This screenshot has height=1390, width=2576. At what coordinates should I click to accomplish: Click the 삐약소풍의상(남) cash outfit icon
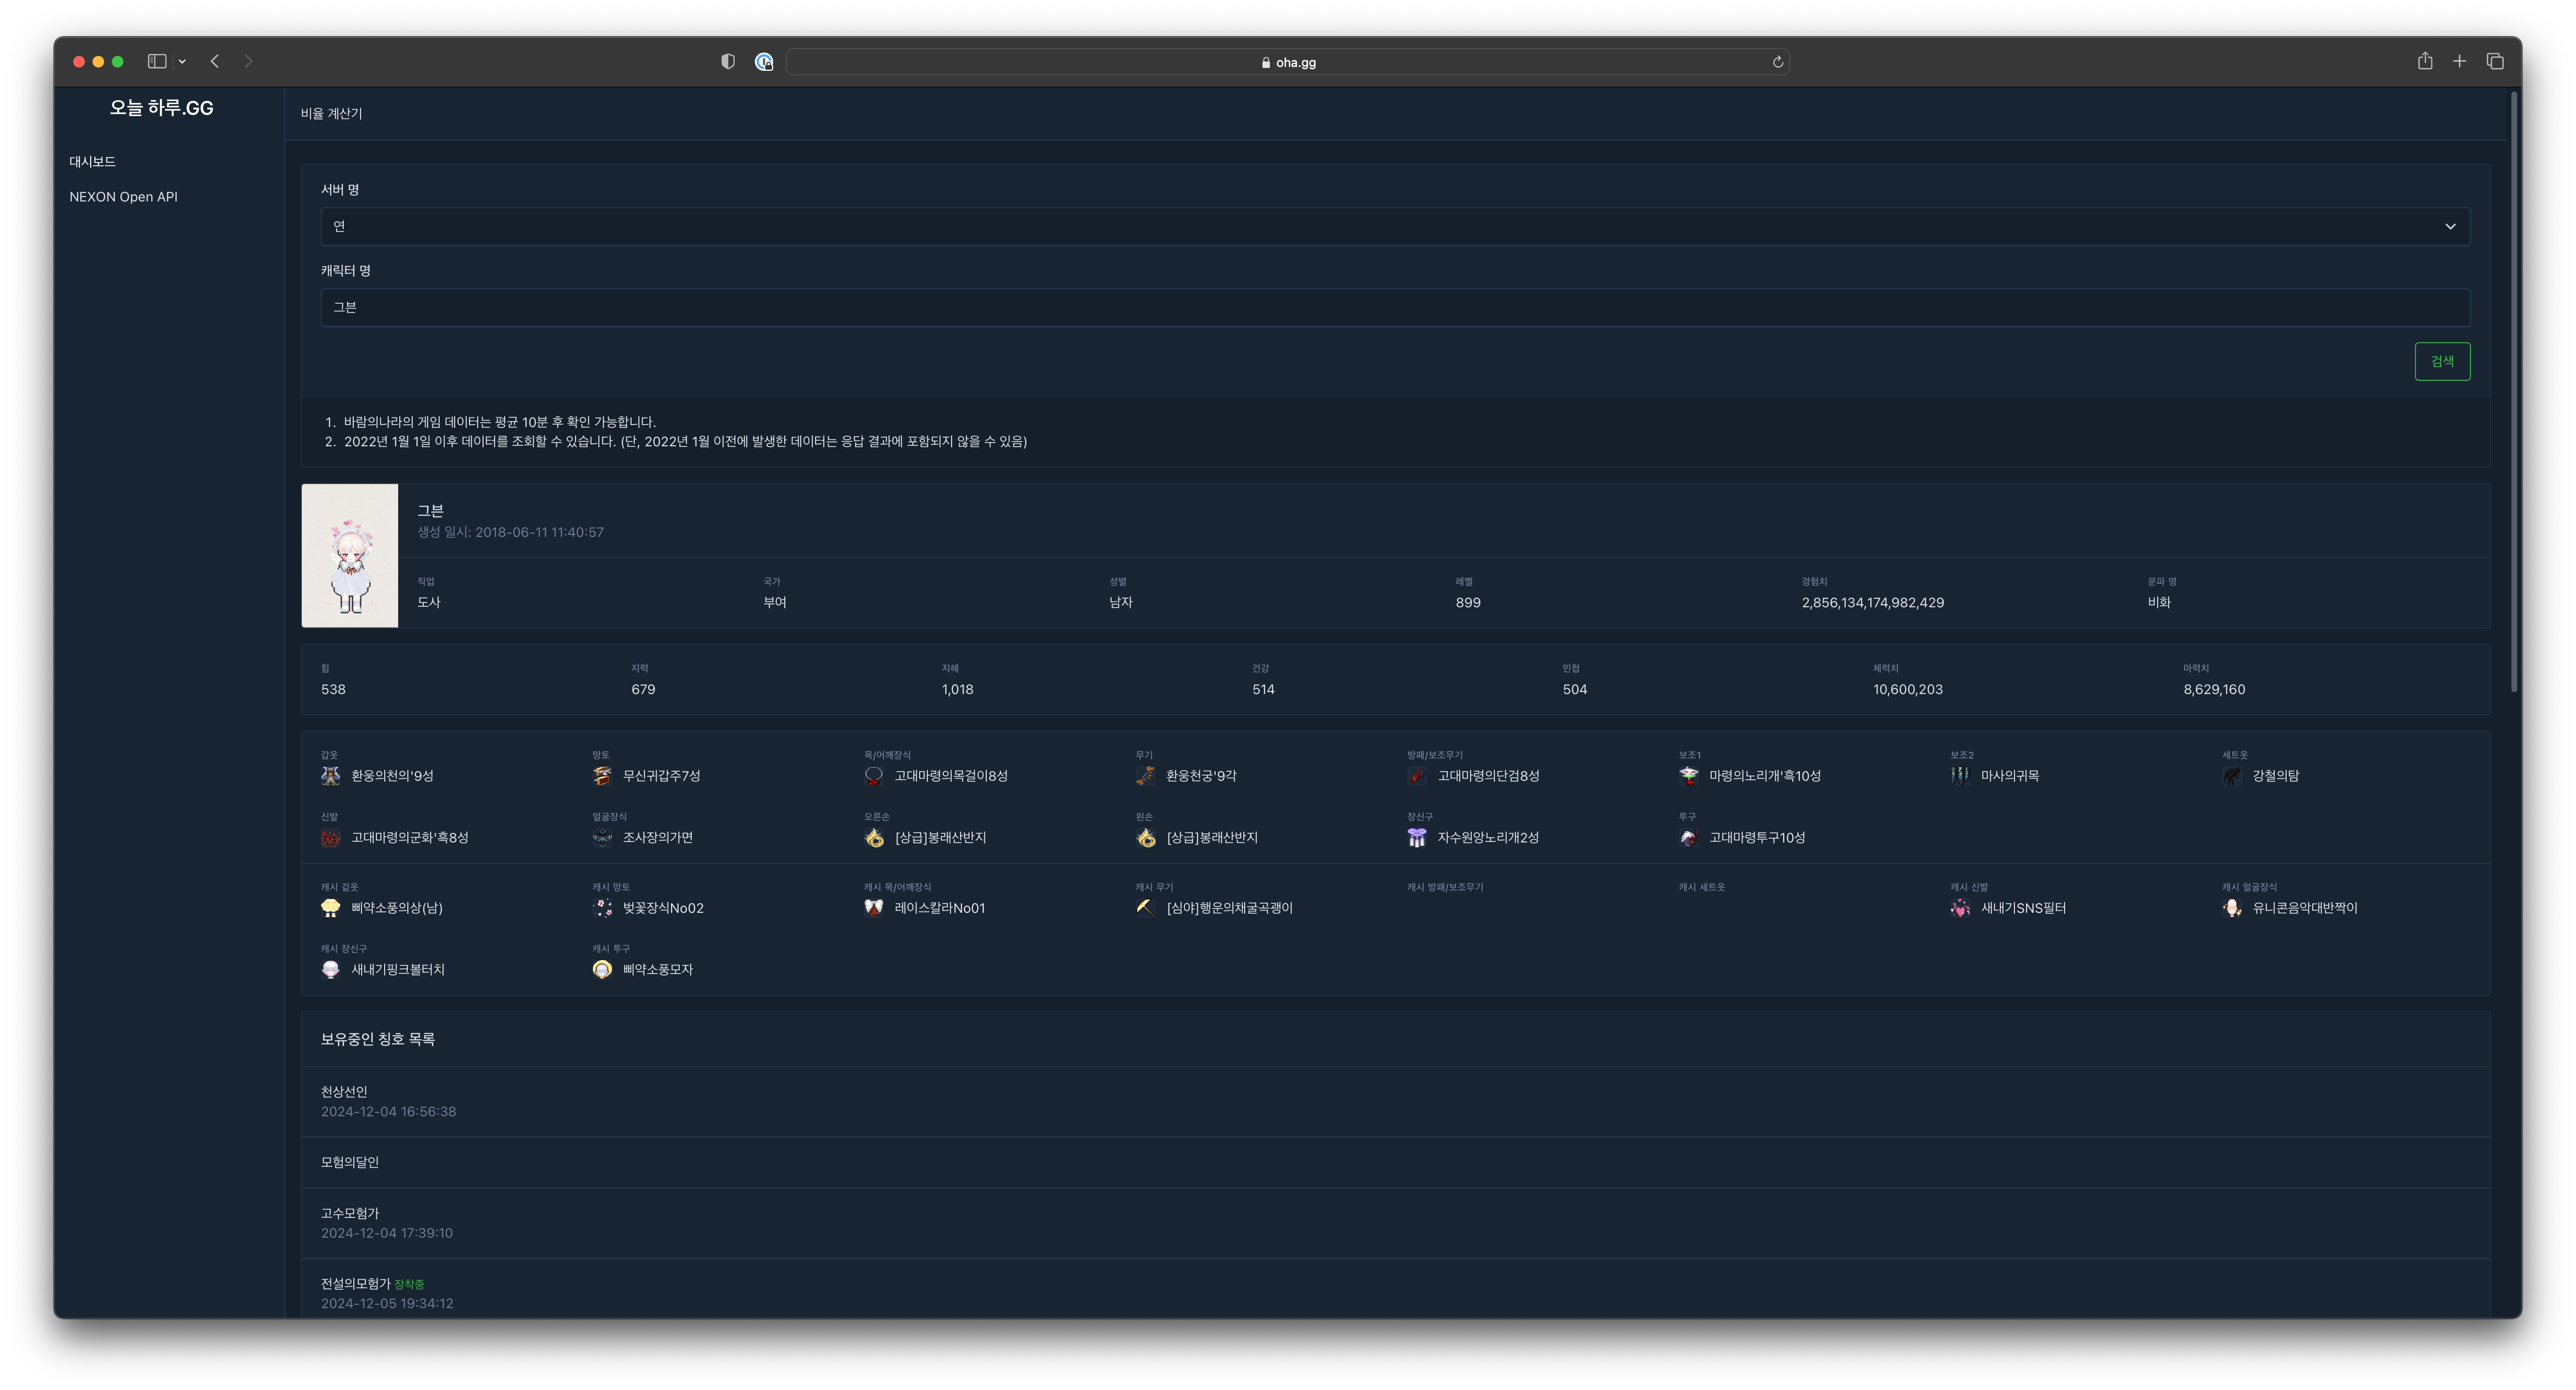330,908
